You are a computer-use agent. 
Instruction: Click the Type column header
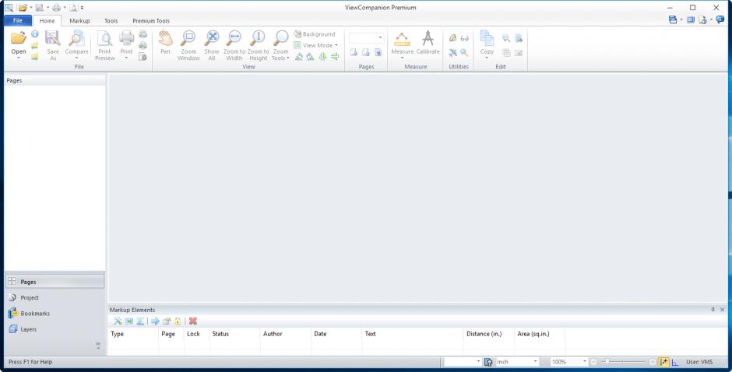133,334
